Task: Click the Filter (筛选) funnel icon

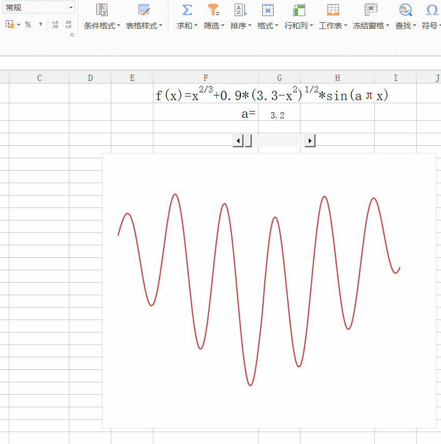Action: pos(214,10)
